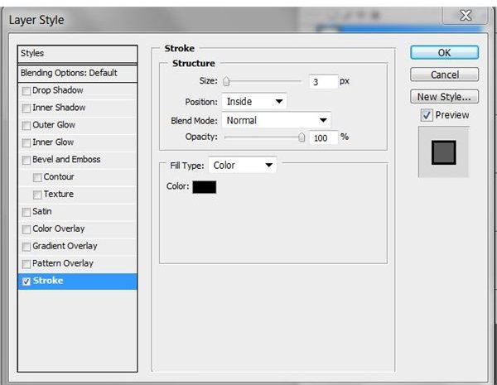Enable the Inner Shadow checkbox
This screenshot has width=497, height=385.
pos(27,108)
